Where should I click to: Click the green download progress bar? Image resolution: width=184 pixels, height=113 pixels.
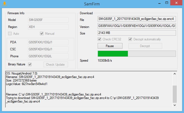coord(137,54)
